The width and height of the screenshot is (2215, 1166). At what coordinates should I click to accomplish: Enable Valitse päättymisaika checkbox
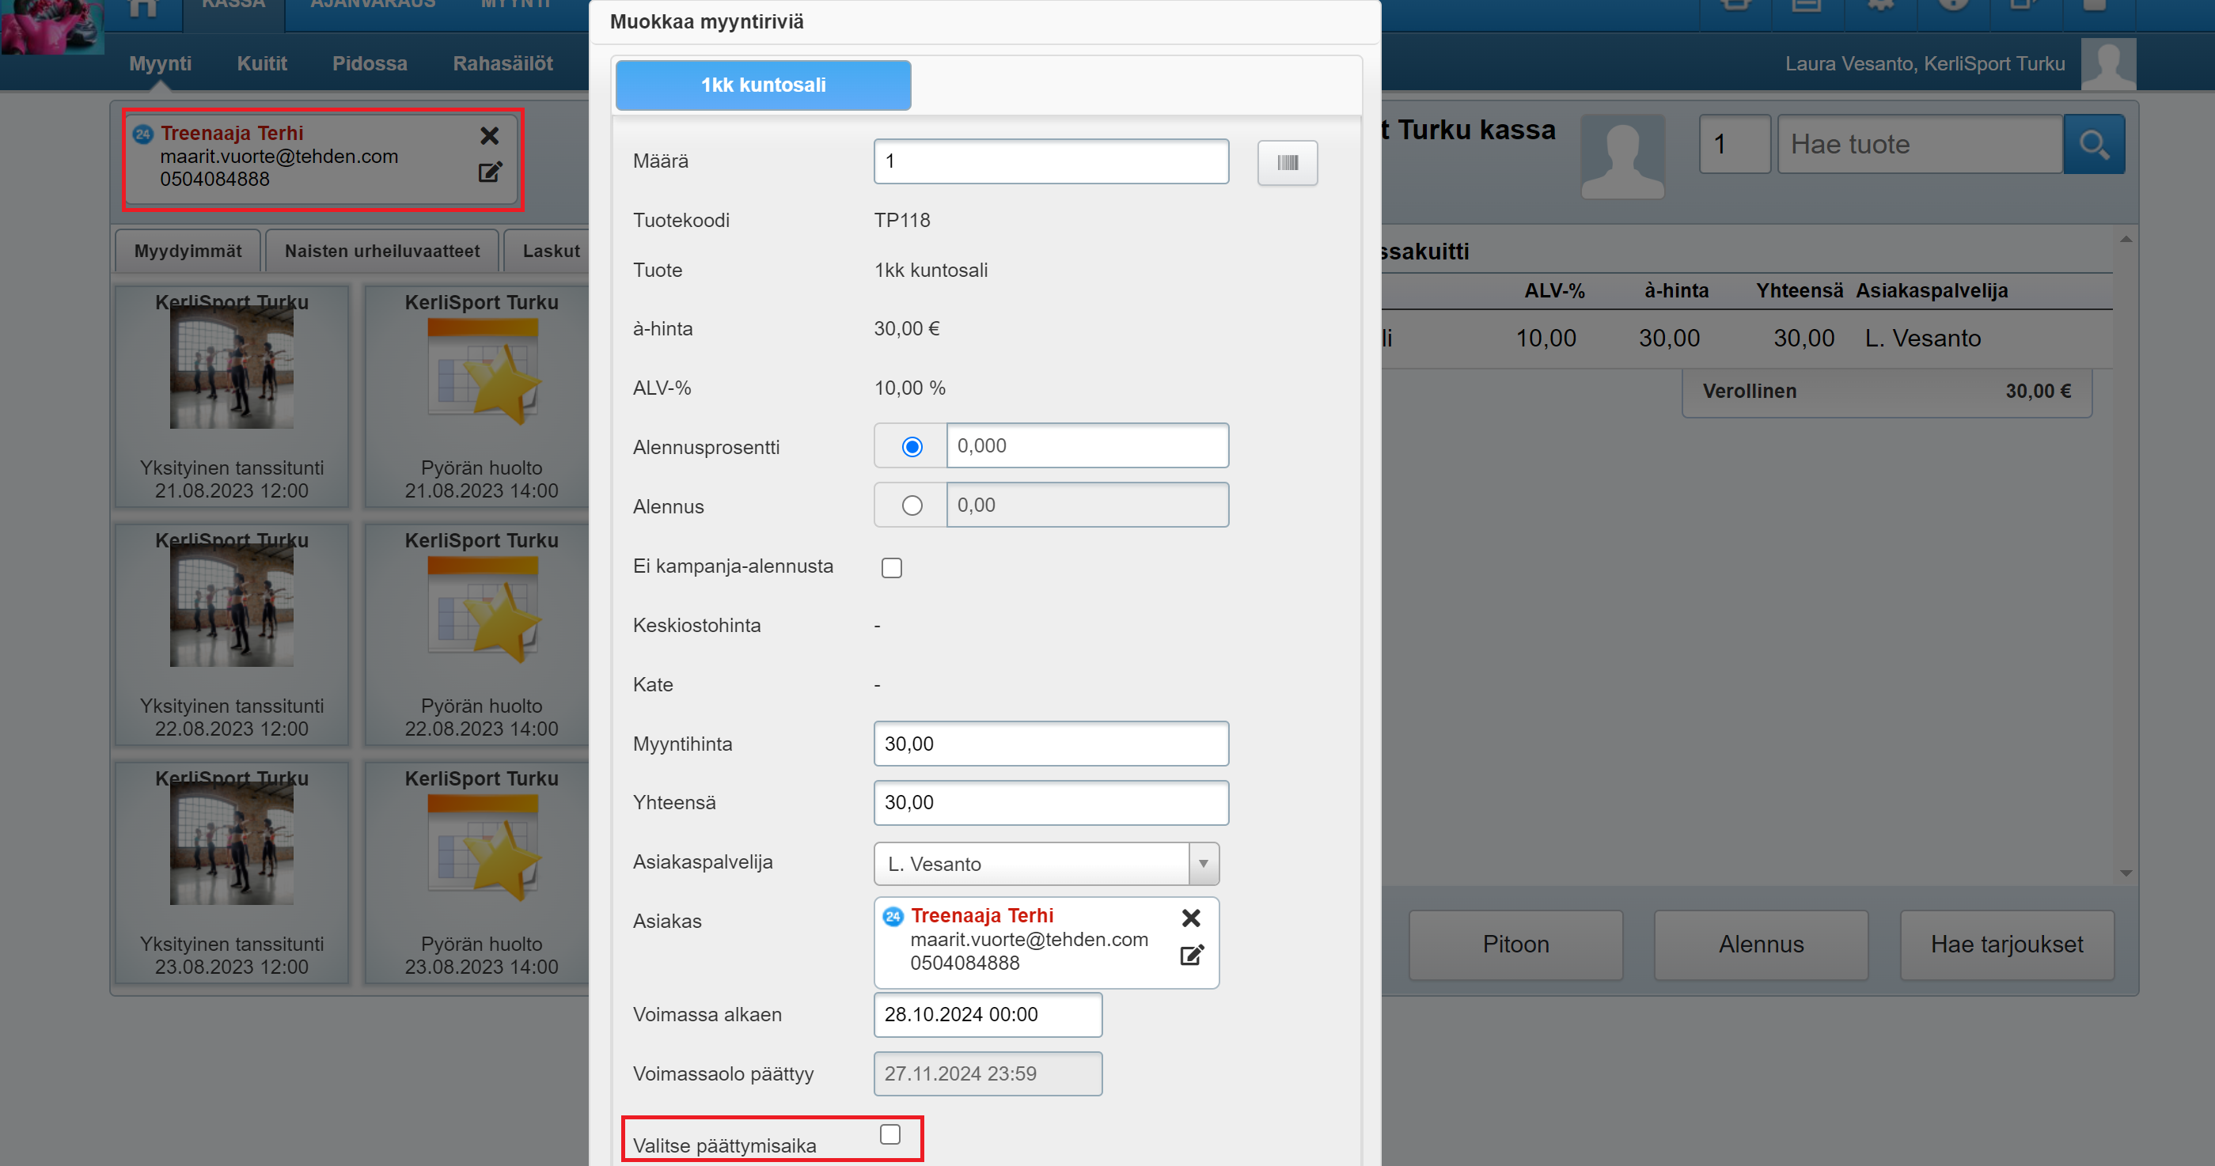[890, 1134]
